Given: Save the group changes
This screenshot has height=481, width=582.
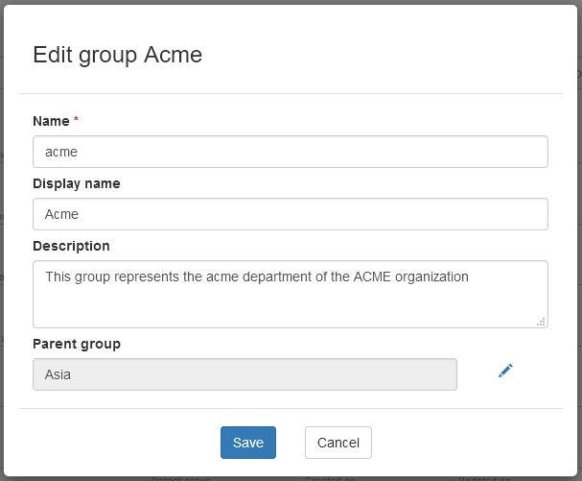Looking at the screenshot, I should 247,443.
